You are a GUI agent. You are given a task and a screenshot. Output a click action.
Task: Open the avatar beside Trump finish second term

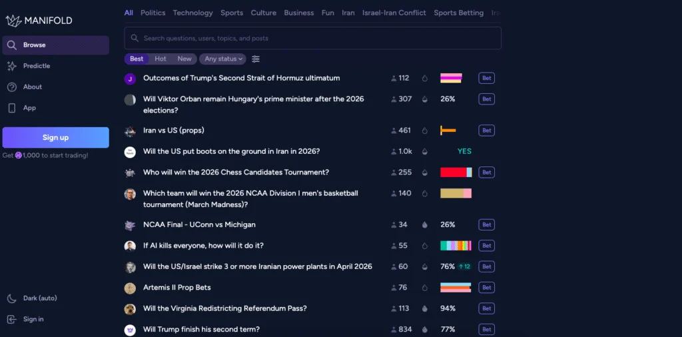[130, 330]
